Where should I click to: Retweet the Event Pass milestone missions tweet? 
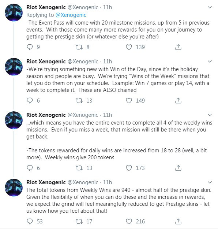pos(79,47)
